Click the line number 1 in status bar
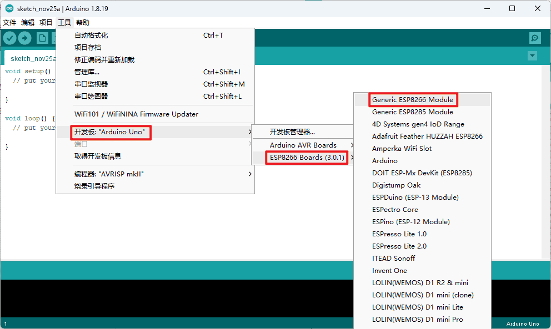This screenshot has height=329, width=551. (x=6, y=324)
